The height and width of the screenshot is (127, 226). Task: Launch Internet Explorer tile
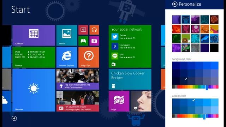[67, 57]
